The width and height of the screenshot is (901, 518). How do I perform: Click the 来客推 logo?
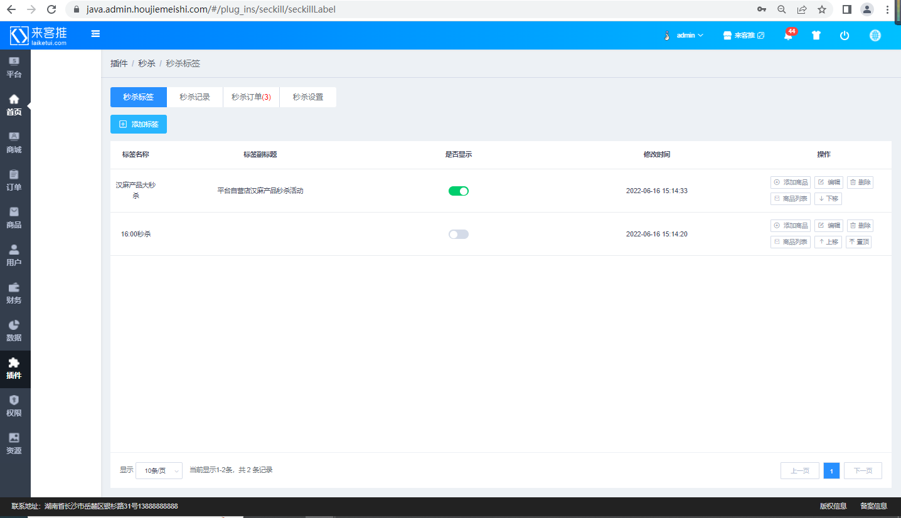click(38, 35)
